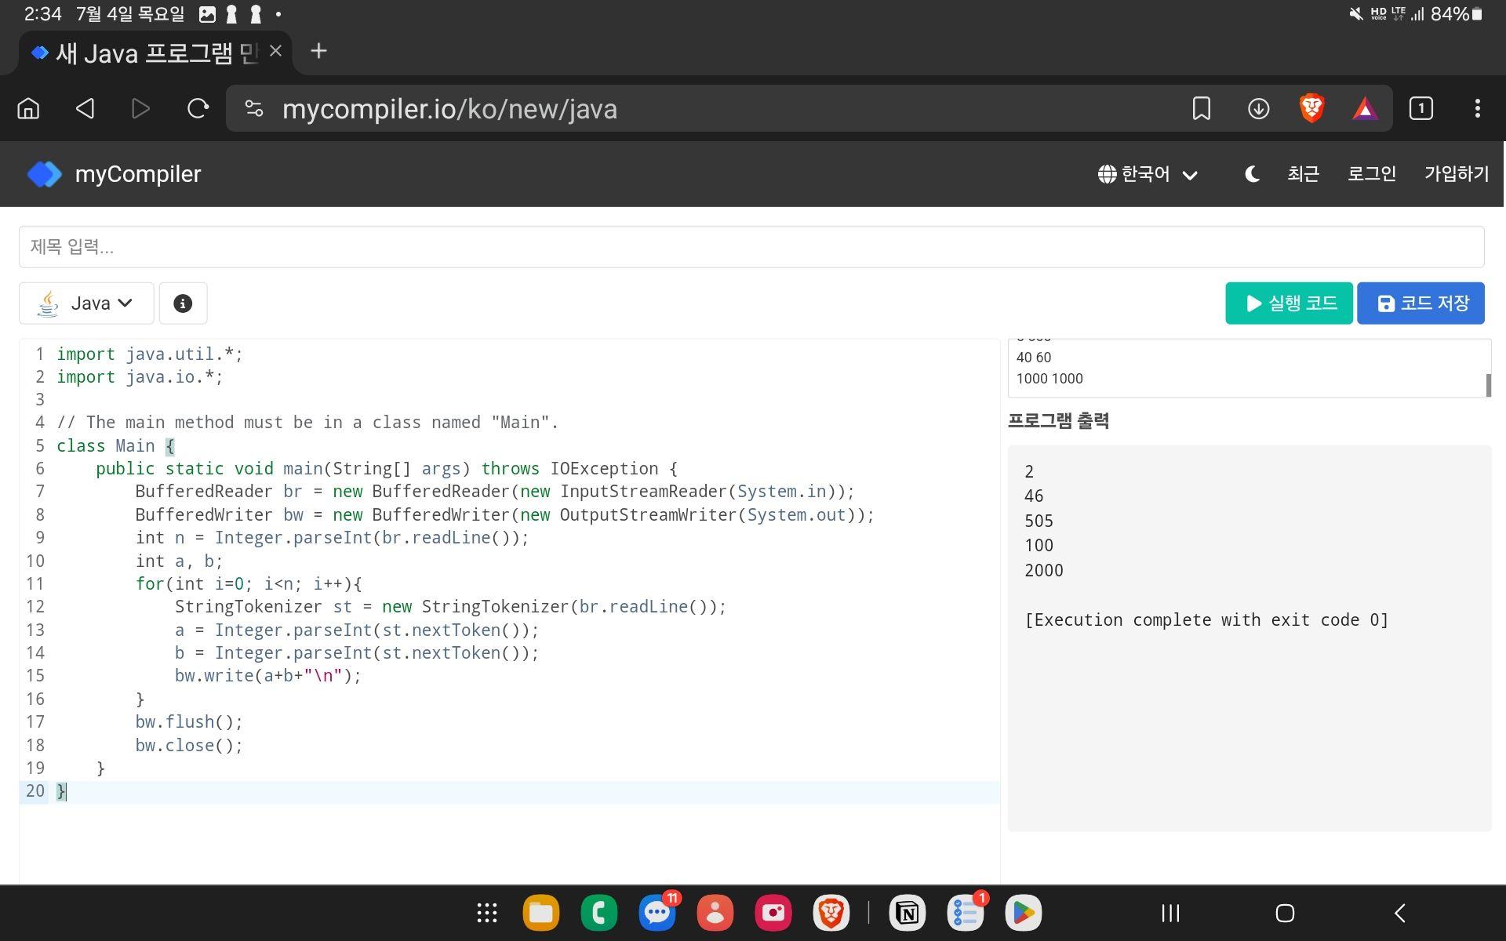Open the 가입하기 sign-up link
The image size is (1506, 941).
1457,174
